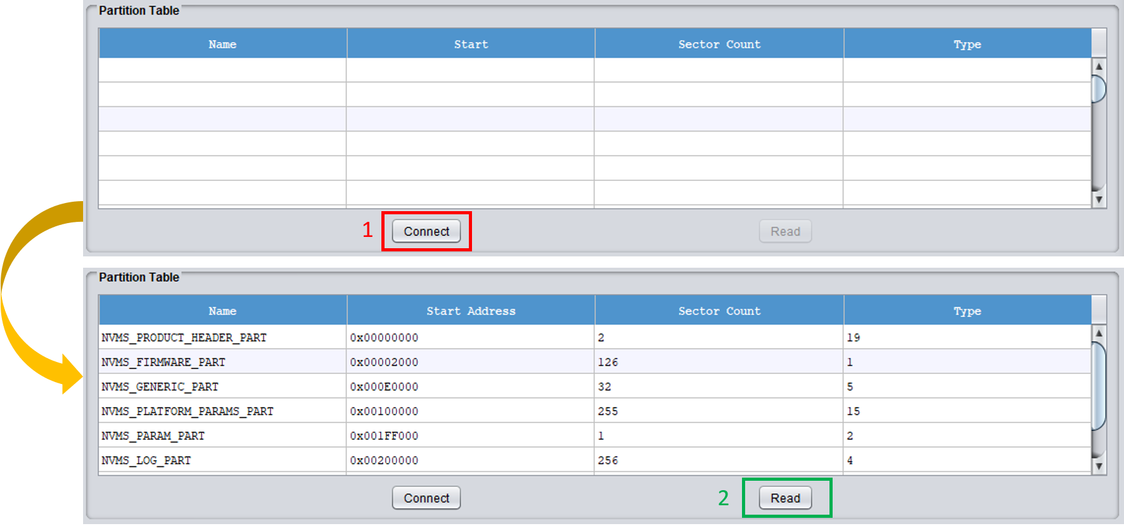Select NVMS_PLATFORM_PARAMS_PART row
The image size is (1124, 526).
coord(595,411)
